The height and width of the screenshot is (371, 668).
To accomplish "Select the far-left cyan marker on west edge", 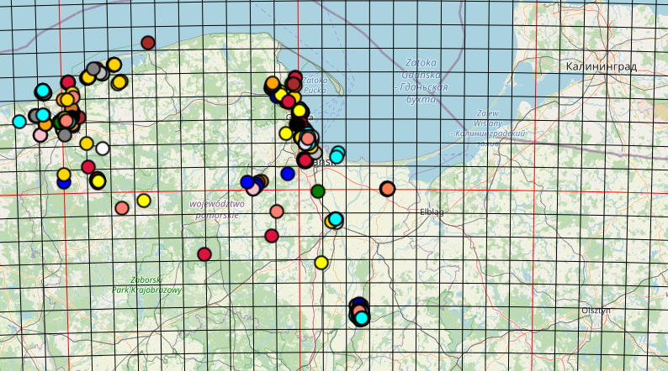I will [19, 122].
